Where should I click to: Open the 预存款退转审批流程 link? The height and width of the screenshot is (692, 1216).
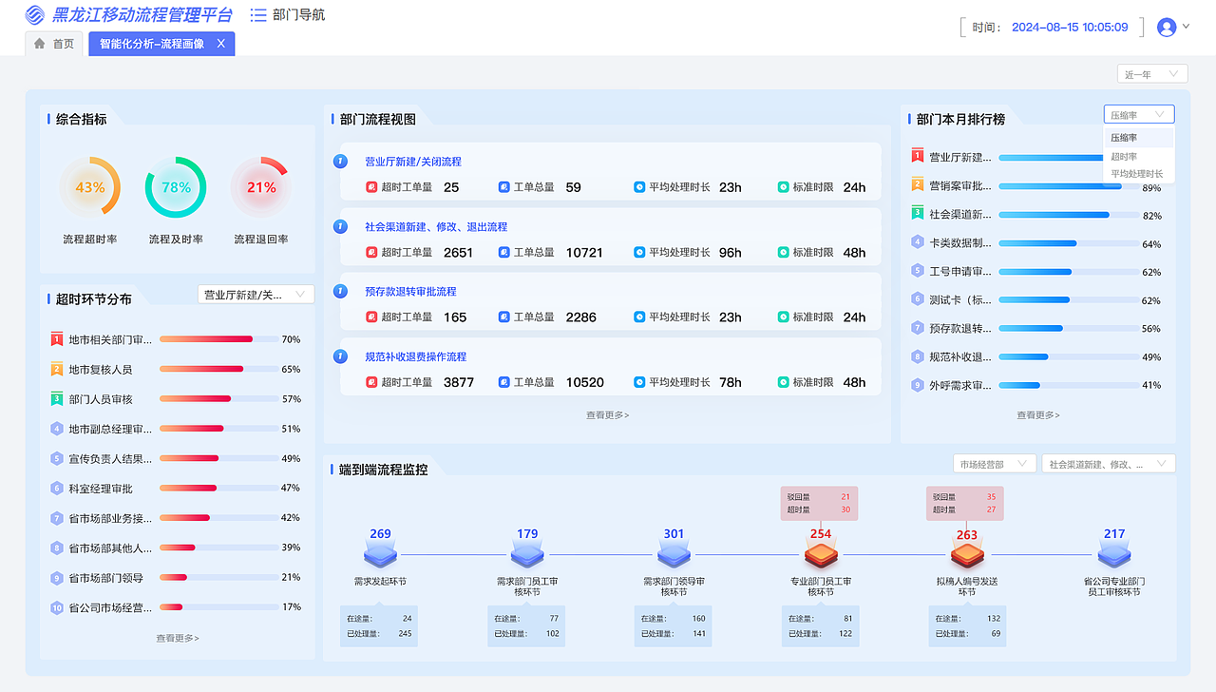point(412,290)
